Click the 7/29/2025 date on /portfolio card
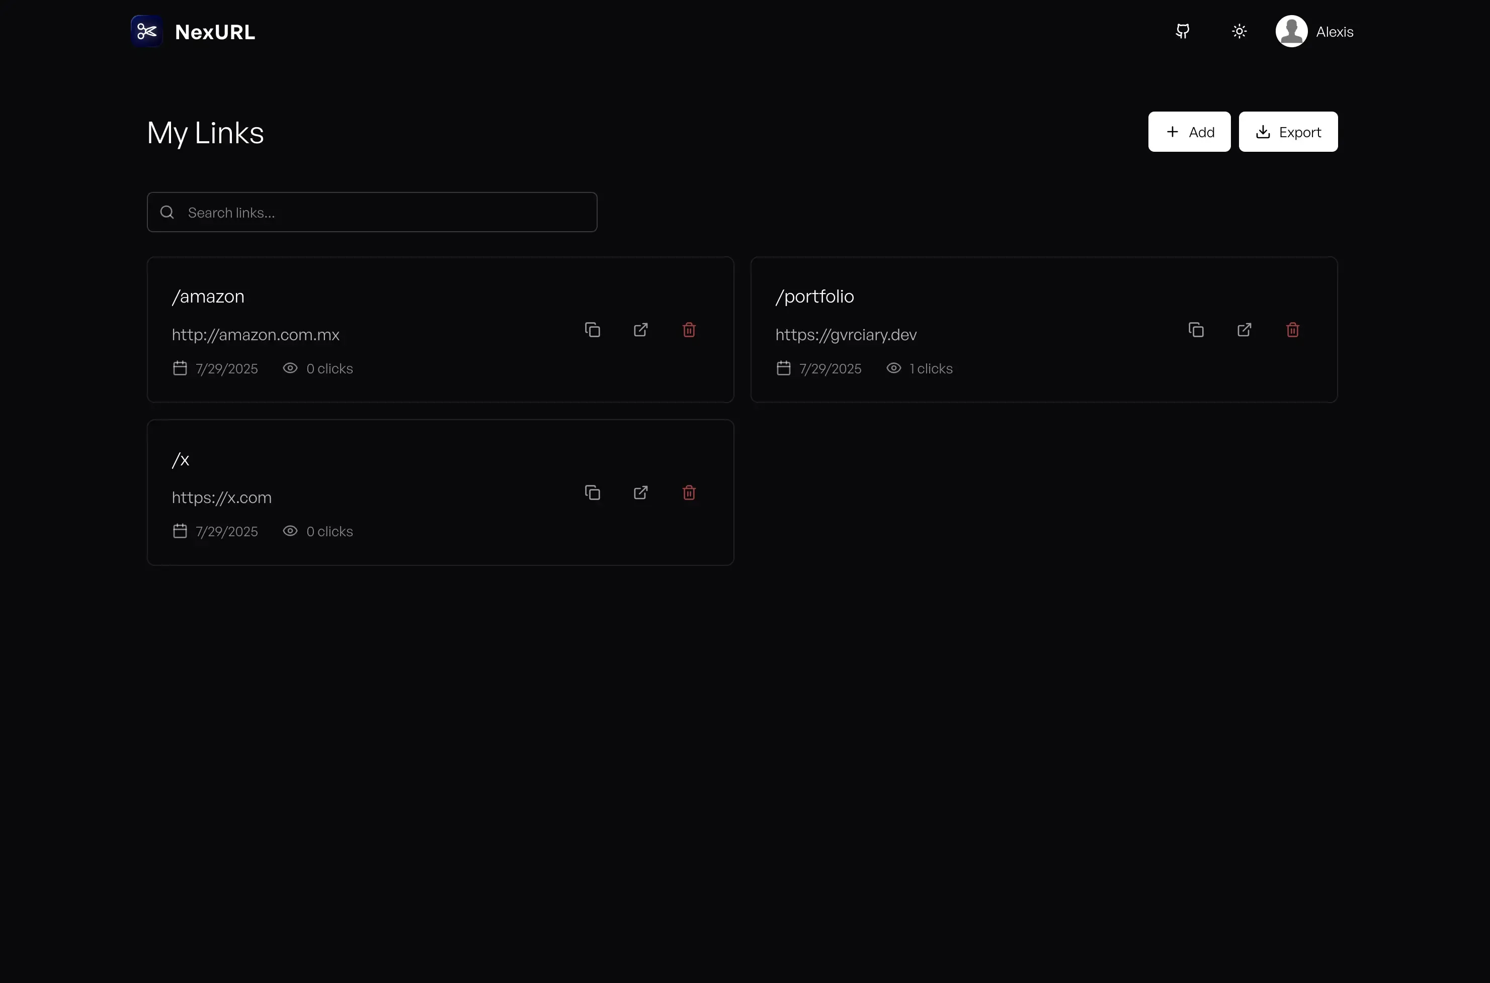Image resolution: width=1490 pixels, height=983 pixels. [830, 369]
